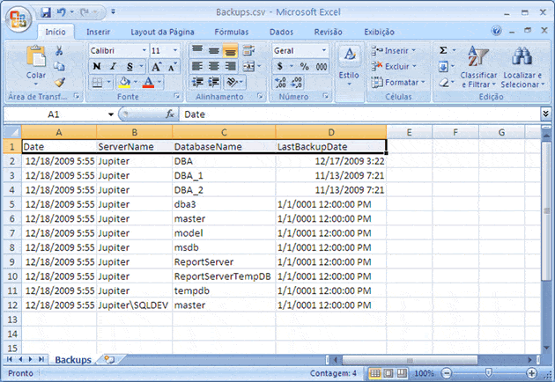Image resolution: width=555 pixels, height=382 pixels.
Task: Align cell text right
Action: 231,66
